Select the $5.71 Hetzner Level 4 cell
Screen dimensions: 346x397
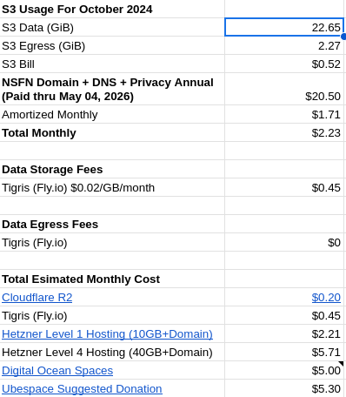[284, 352]
